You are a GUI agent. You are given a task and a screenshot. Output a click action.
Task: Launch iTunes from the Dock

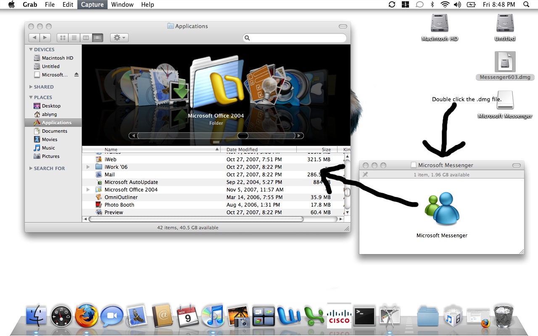tap(213, 316)
